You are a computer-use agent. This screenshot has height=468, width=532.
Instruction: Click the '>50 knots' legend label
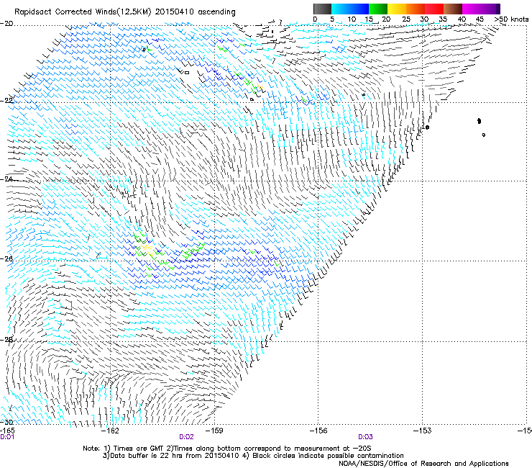(x=511, y=19)
